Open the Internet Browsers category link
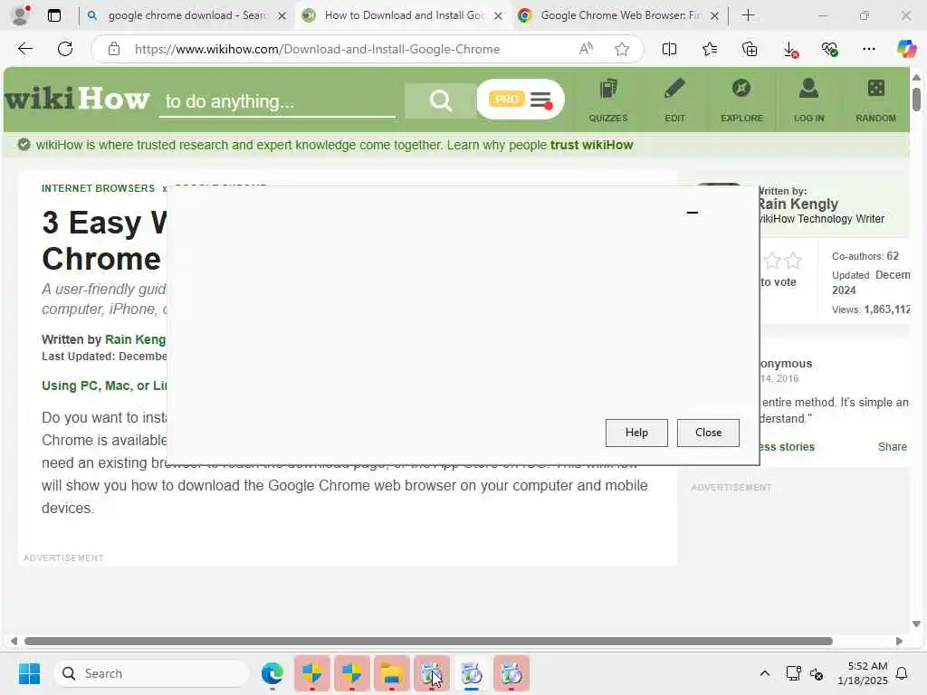The height and width of the screenshot is (695, 927). [98, 188]
